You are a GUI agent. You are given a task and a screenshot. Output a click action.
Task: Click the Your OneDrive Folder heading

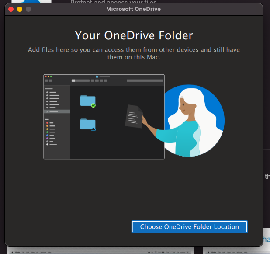coord(134,35)
